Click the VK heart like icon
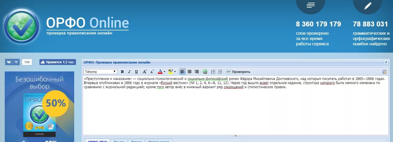This screenshot has height=142, width=393. (16, 62)
